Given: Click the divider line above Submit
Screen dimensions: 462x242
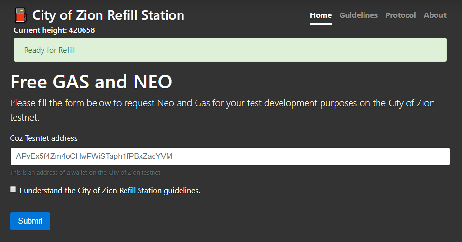Looking at the screenshot, I should pyautogui.click(x=230, y=204).
